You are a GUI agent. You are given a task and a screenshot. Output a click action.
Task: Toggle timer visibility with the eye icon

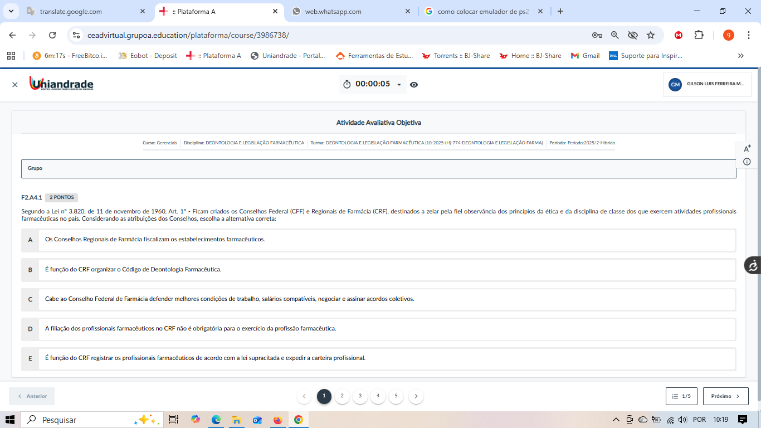point(414,85)
